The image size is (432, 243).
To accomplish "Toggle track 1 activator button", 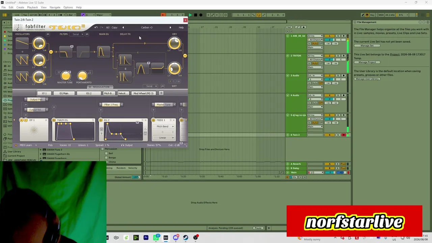I will pos(329,36).
